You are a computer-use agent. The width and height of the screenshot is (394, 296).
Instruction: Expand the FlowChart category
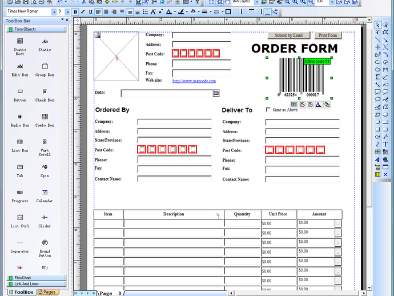pyautogui.click(x=37, y=278)
